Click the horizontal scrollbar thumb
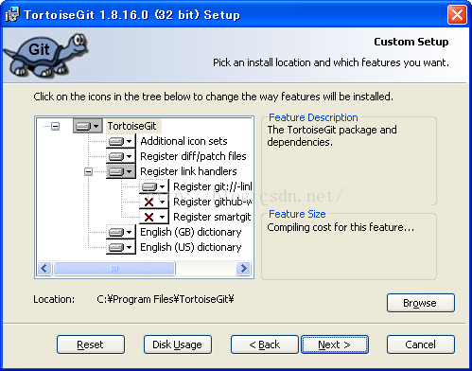This screenshot has height=371, width=472. 114,269
